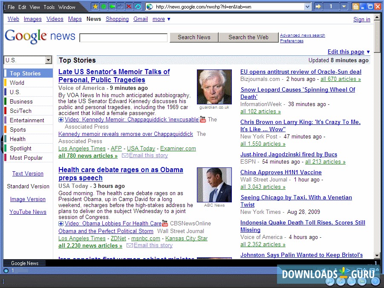Click the blue circle status bar icon
Image resolution: width=384 pixels, height=288 pixels.
point(6,271)
